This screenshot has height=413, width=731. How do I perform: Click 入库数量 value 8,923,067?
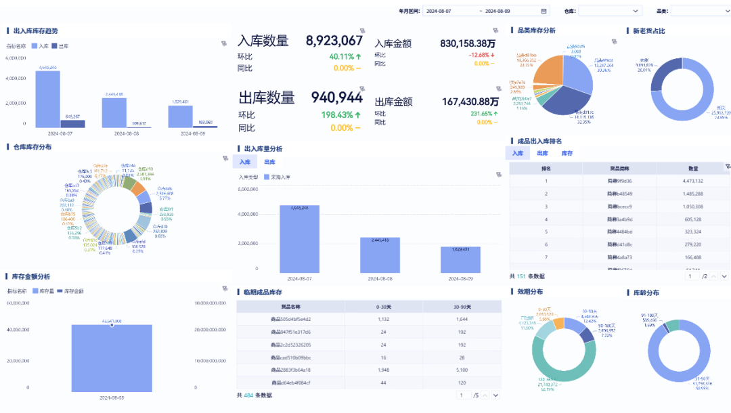point(334,41)
